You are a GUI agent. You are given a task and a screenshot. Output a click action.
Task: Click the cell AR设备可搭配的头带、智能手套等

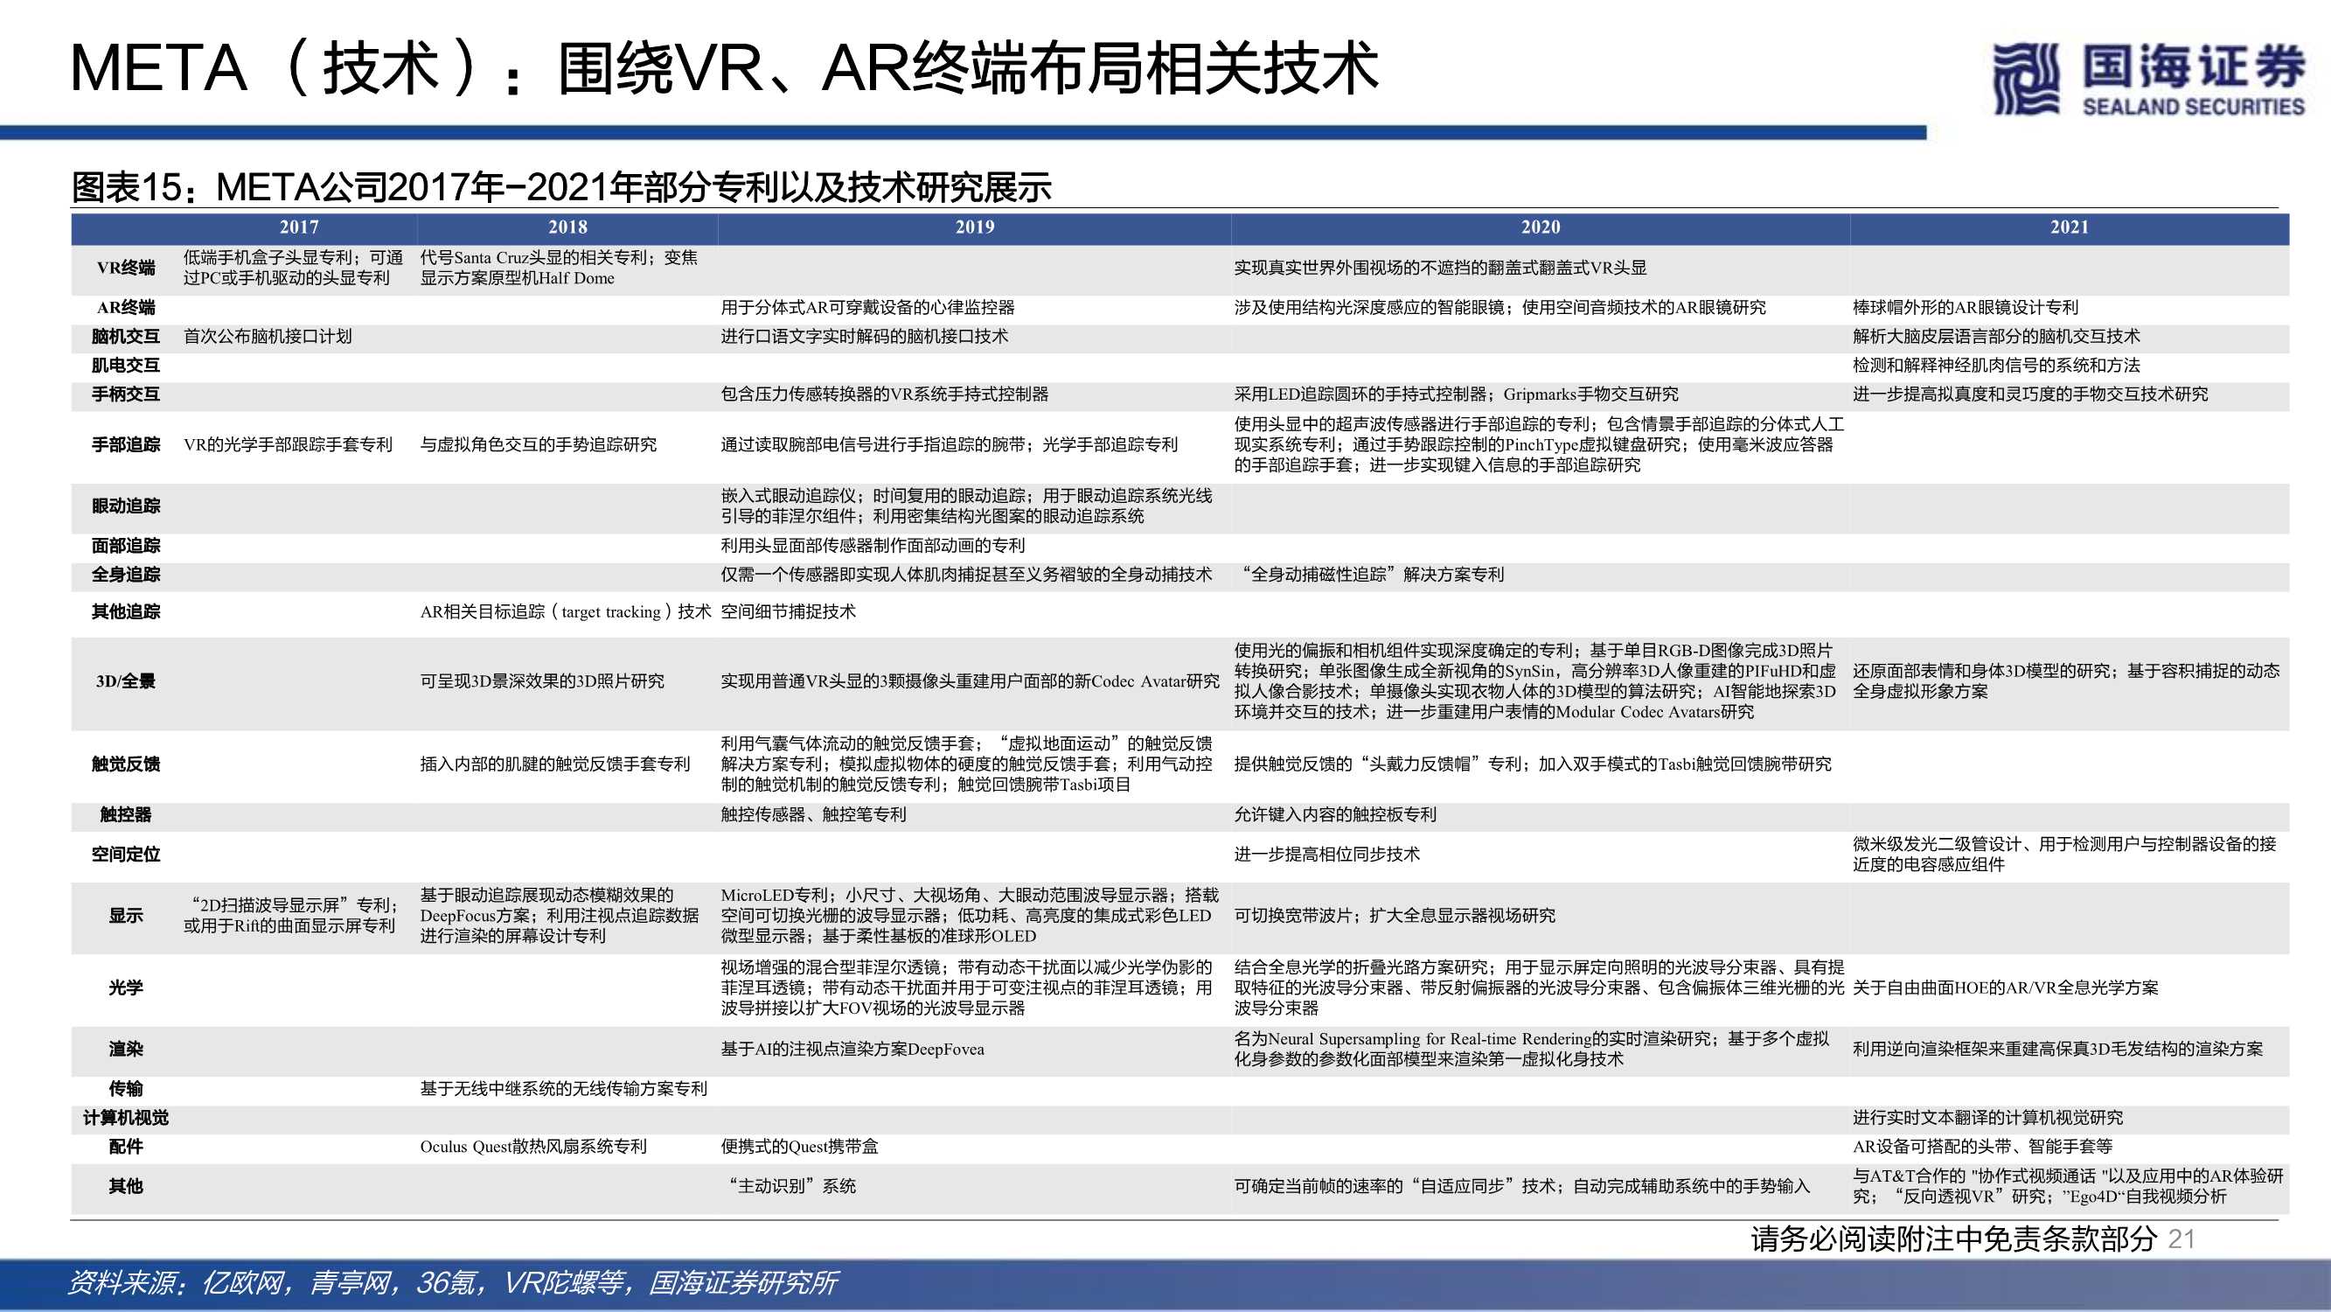(1983, 1148)
